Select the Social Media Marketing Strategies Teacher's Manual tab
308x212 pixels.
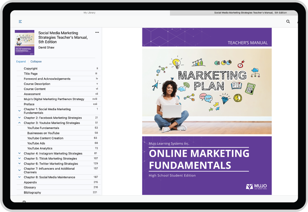click(250, 13)
